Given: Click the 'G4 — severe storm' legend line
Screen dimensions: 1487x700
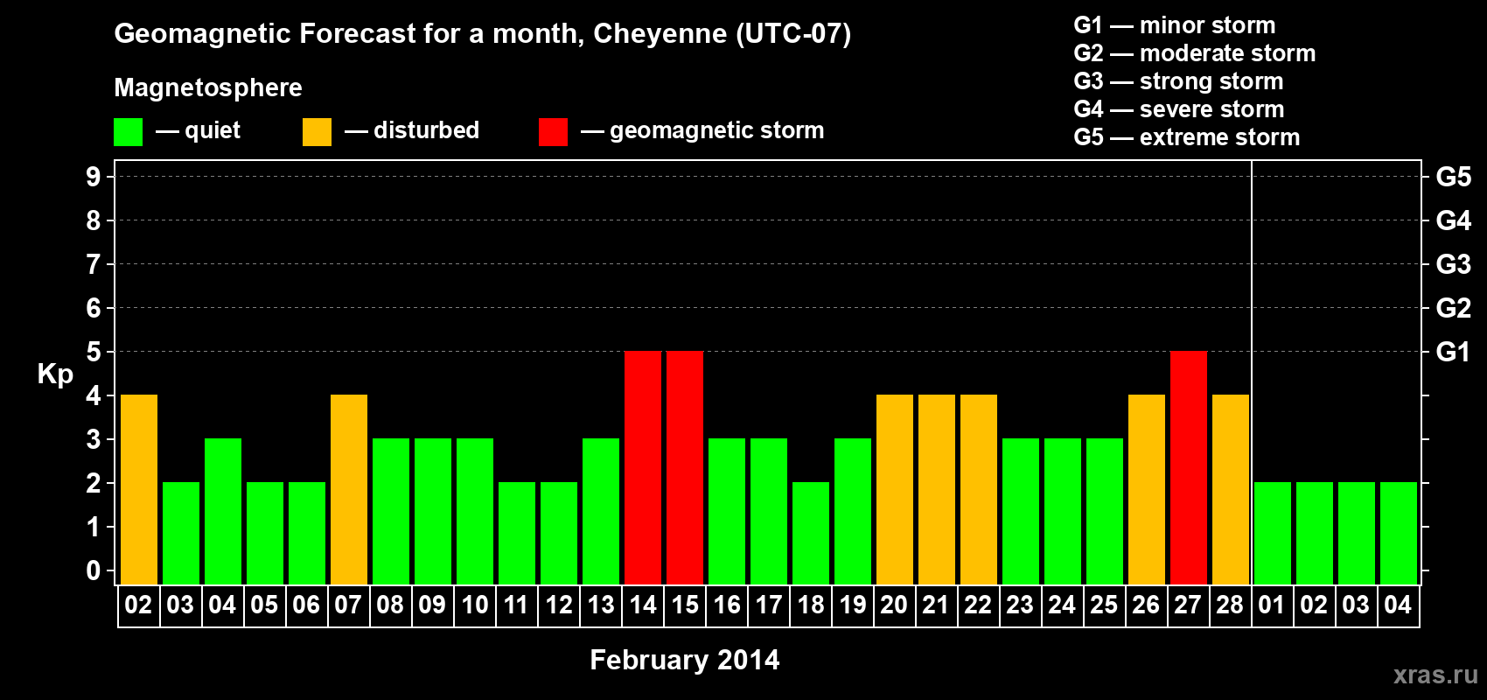Looking at the screenshot, I should pos(1179,109).
